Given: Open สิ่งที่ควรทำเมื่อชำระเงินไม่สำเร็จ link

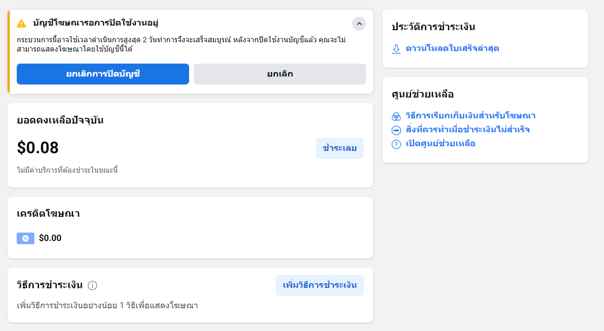Looking at the screenshot, I should [x=467, y=130].
